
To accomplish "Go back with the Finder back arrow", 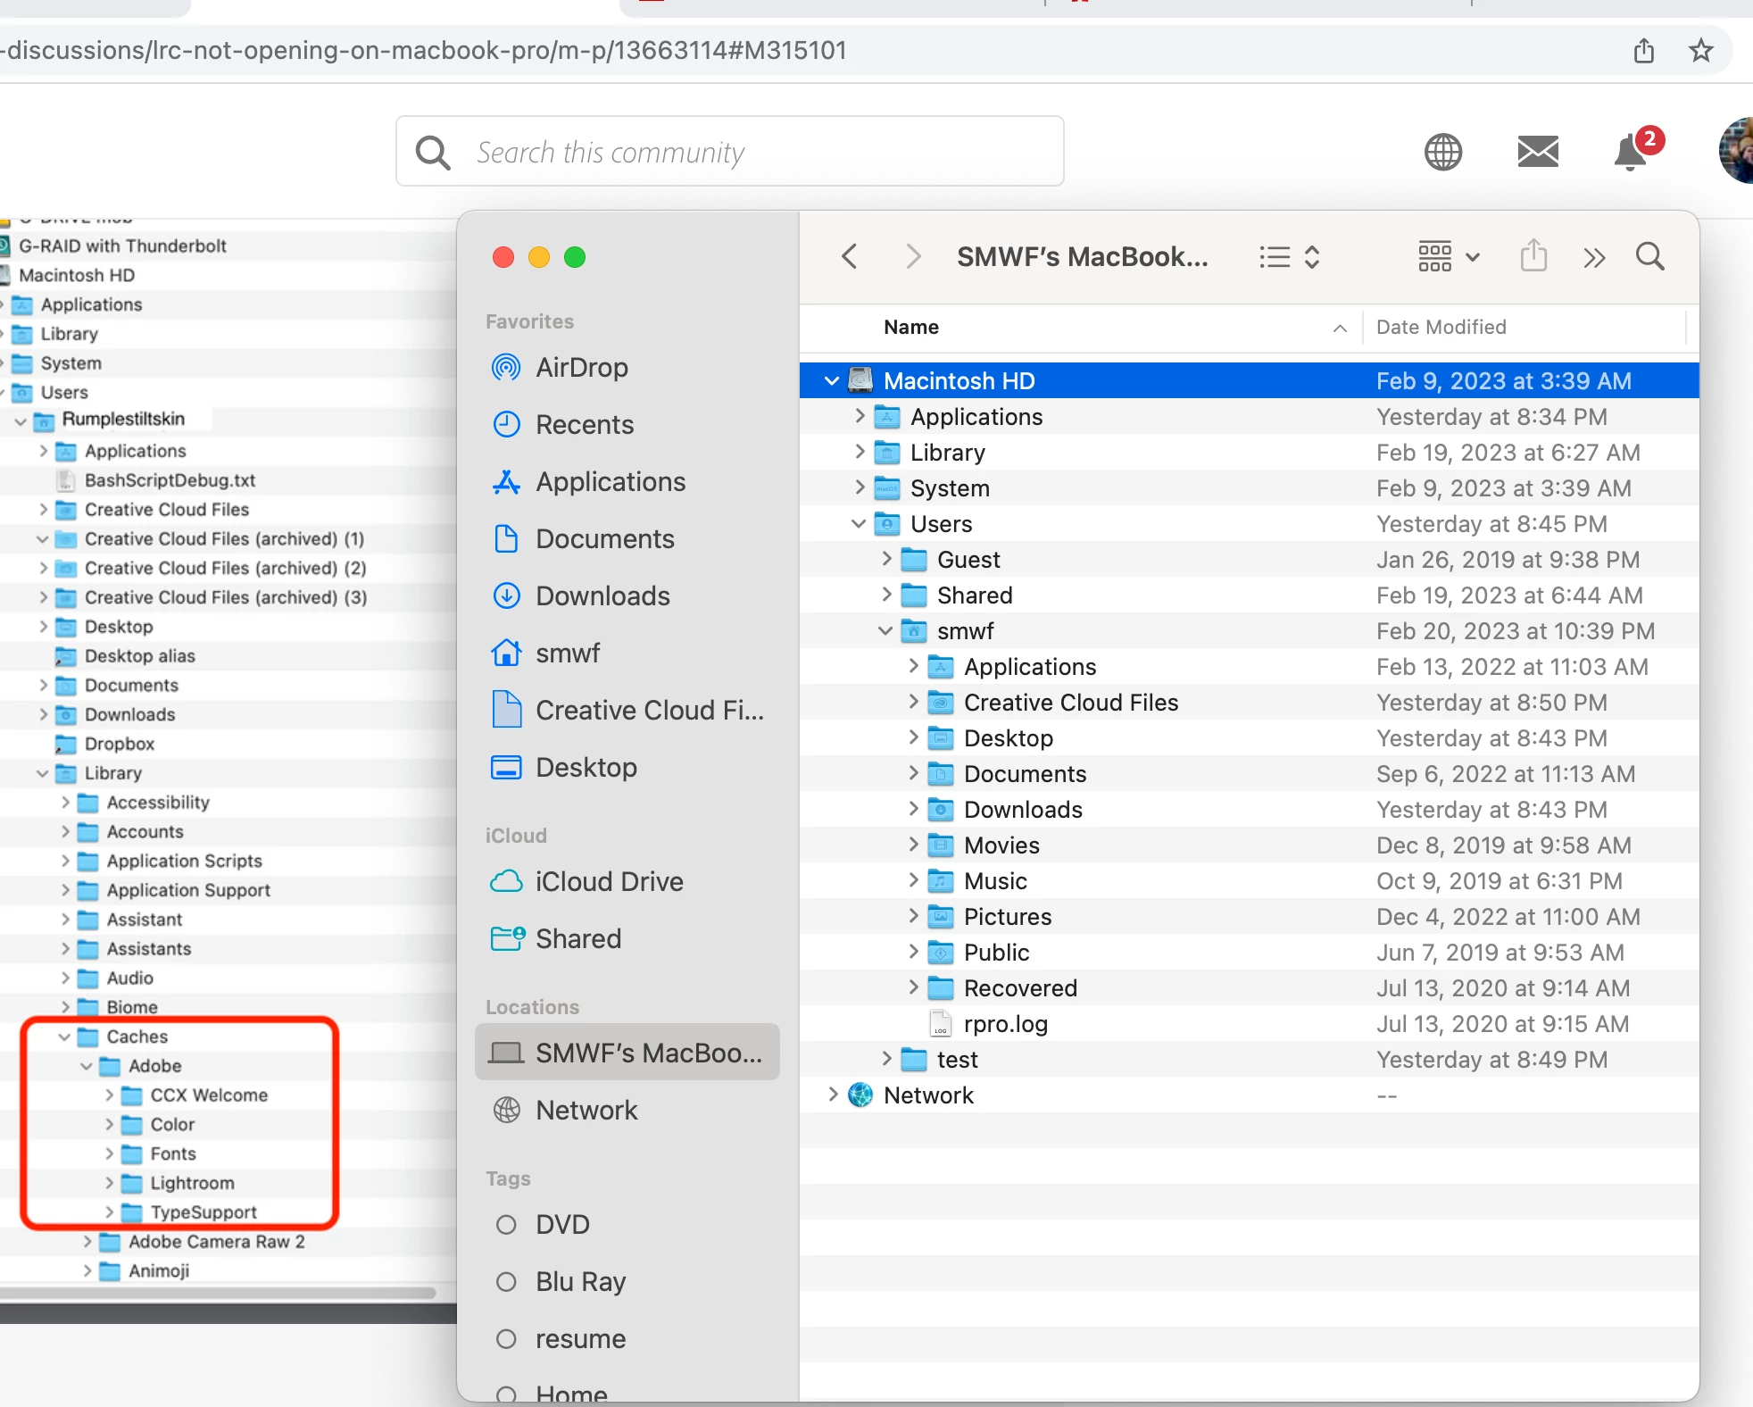I will [x=850, y=257].
